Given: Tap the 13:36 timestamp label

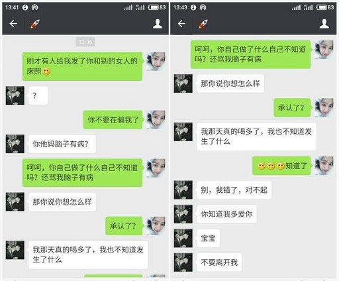Looking at the screenshot, I should [85, 42].
